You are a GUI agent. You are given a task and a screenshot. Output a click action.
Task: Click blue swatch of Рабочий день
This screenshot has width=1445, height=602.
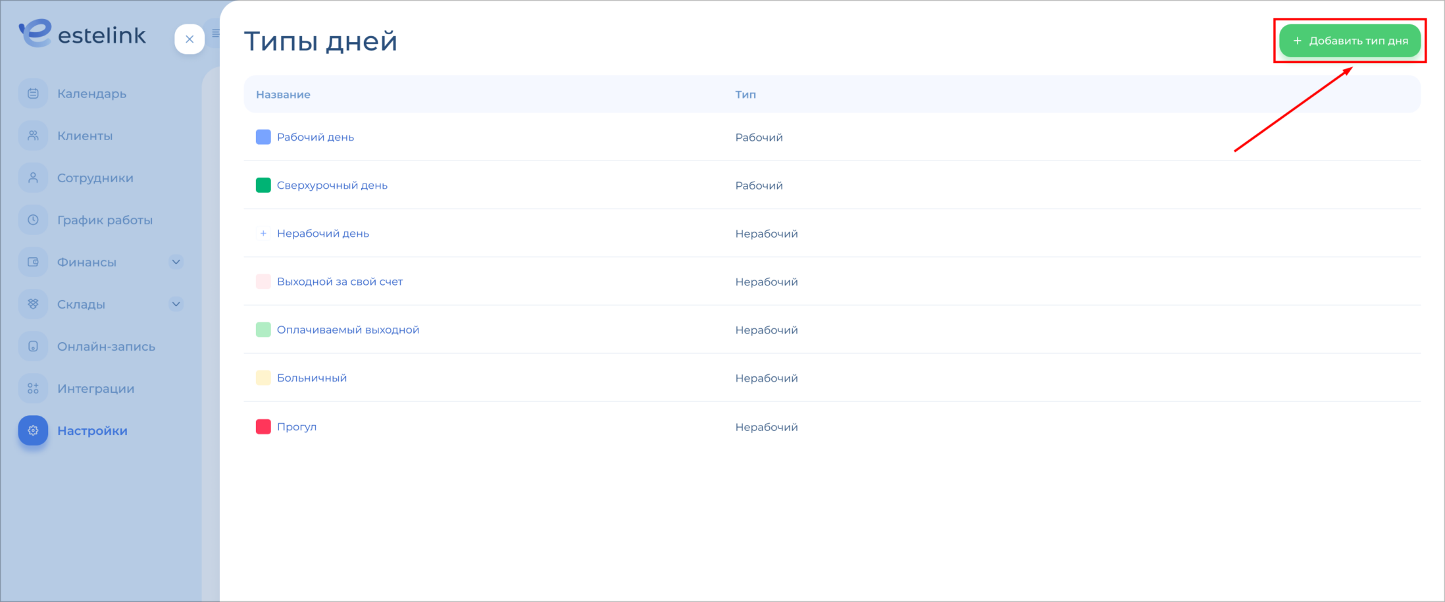(x=263, y=137)
